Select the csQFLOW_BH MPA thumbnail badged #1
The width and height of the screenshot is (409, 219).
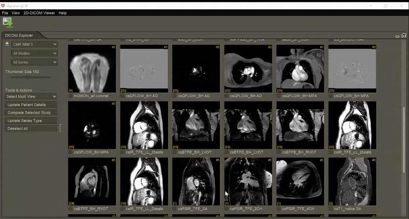pyautogui.click(x=300, y=69)
